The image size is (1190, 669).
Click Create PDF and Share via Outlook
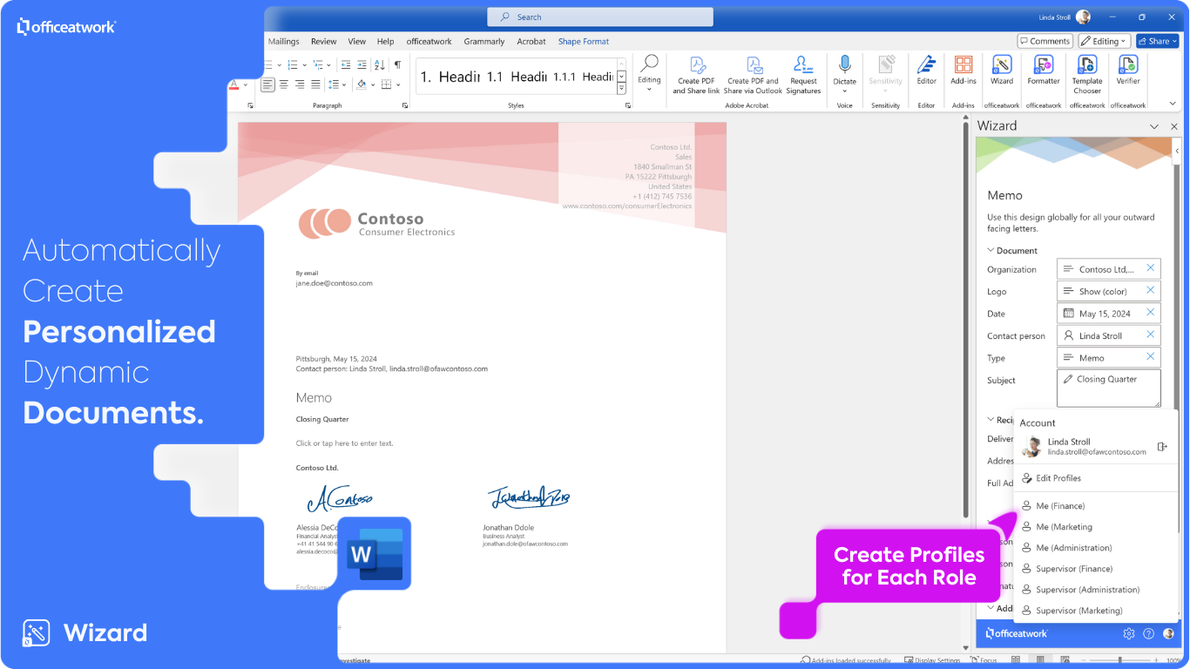pyautogui.click(x=753, y=74)
